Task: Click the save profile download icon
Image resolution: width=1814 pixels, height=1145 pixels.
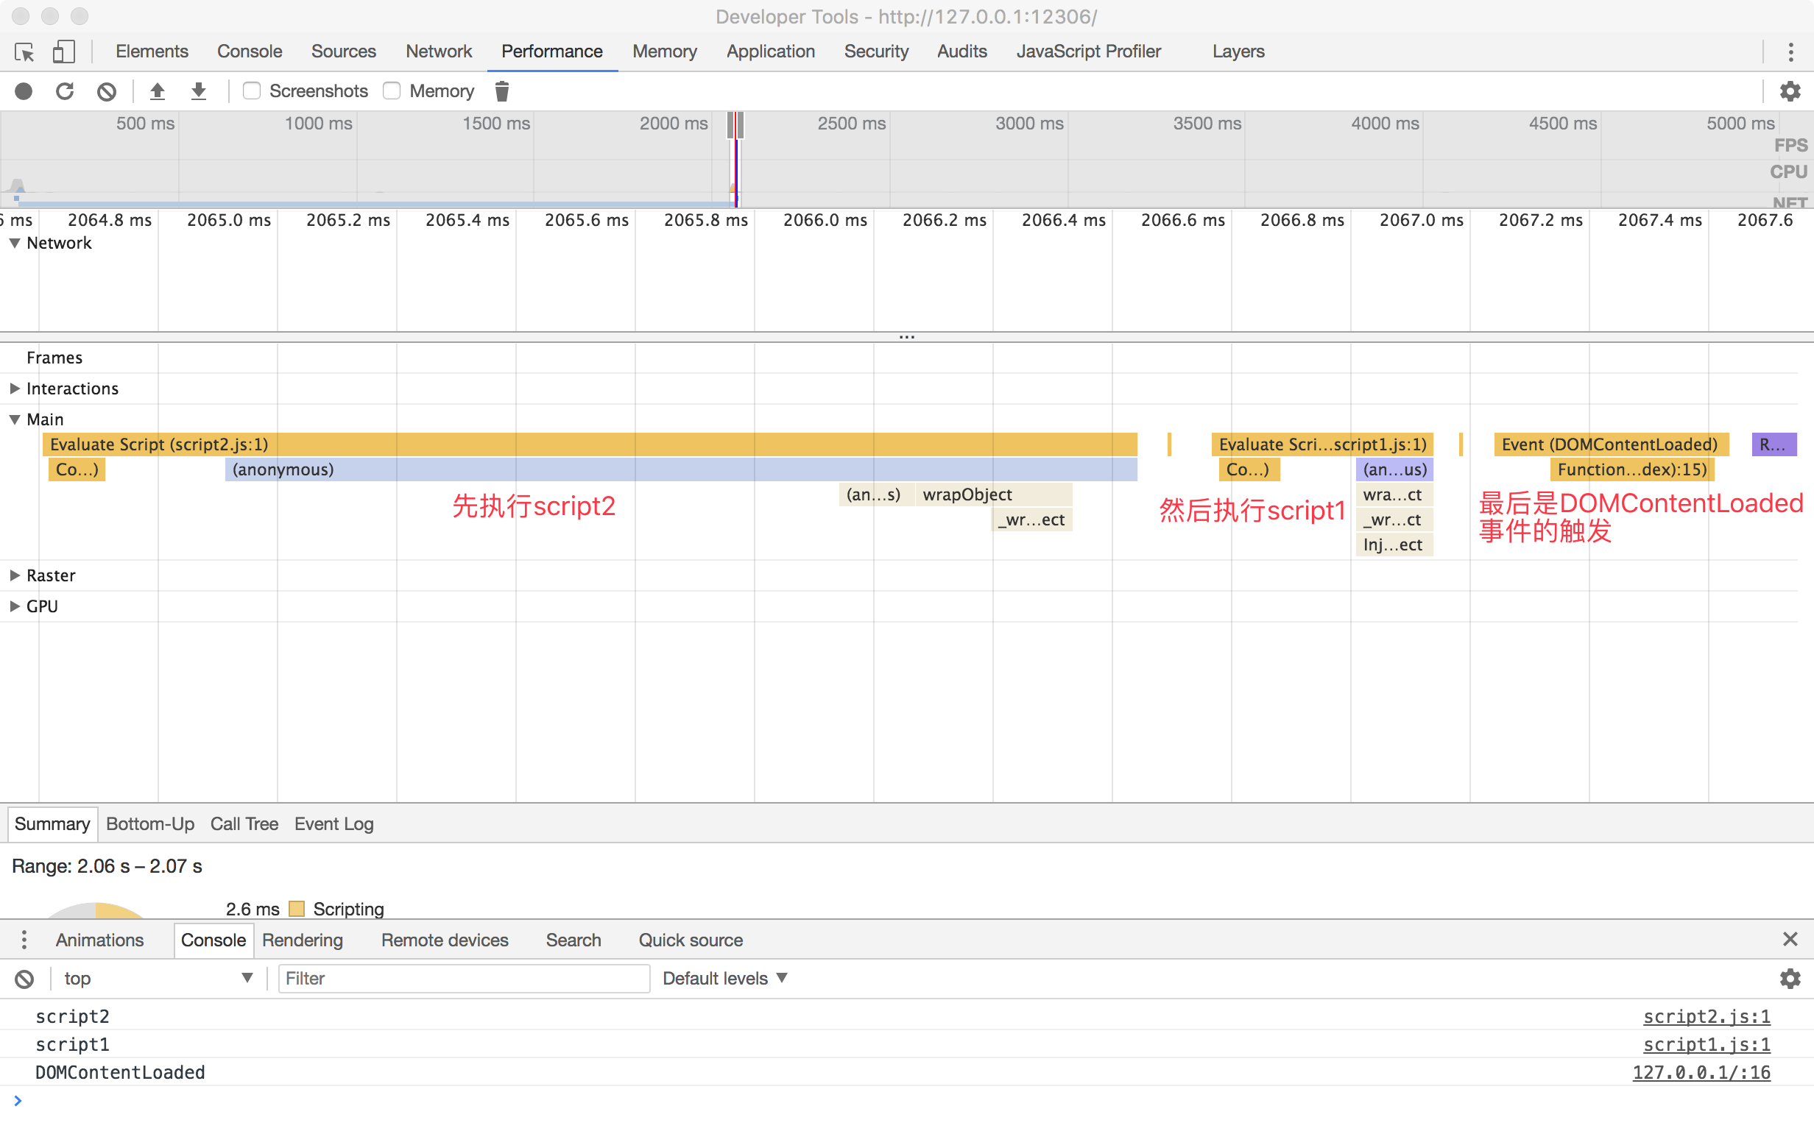Action: click(x=198, y=91)
